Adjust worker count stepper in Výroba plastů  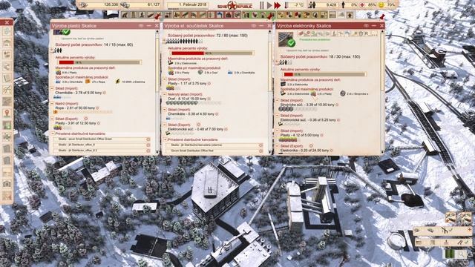point(52,50)
